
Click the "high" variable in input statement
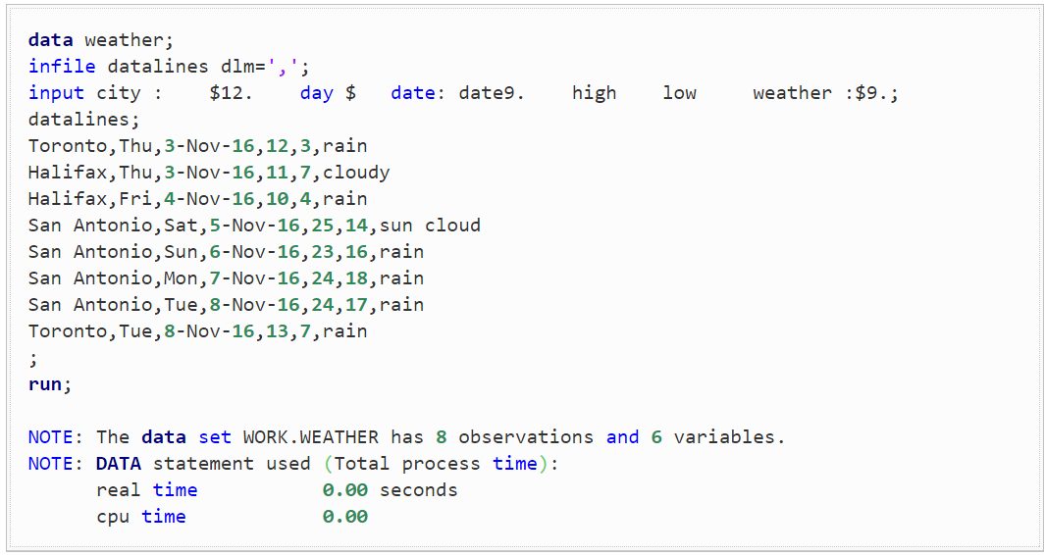pos(595,93)
